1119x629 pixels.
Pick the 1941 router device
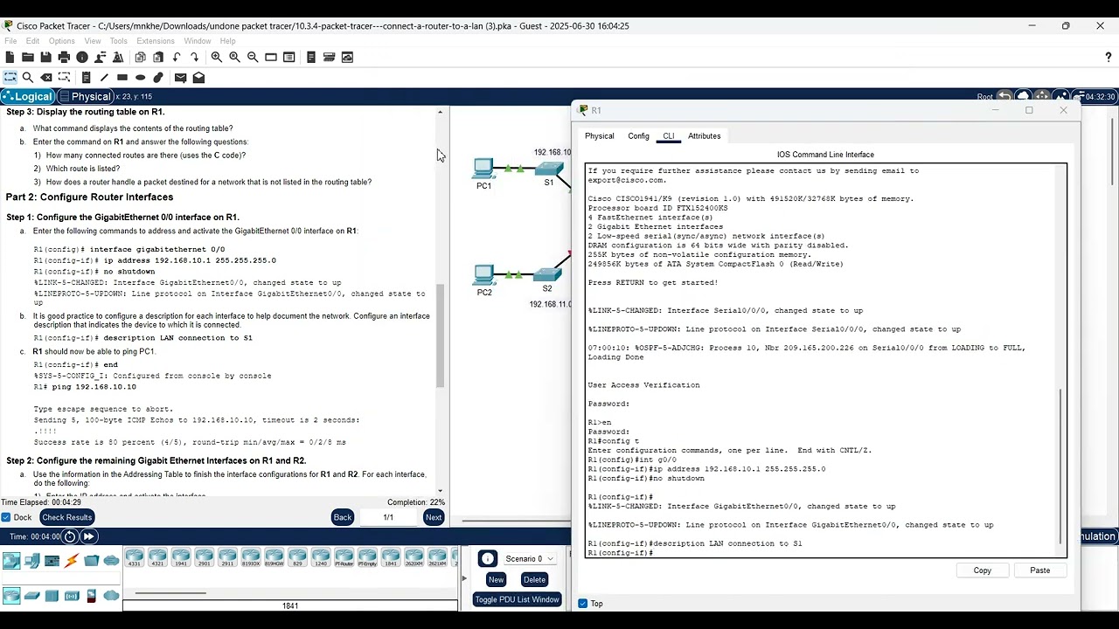point(181,558)
